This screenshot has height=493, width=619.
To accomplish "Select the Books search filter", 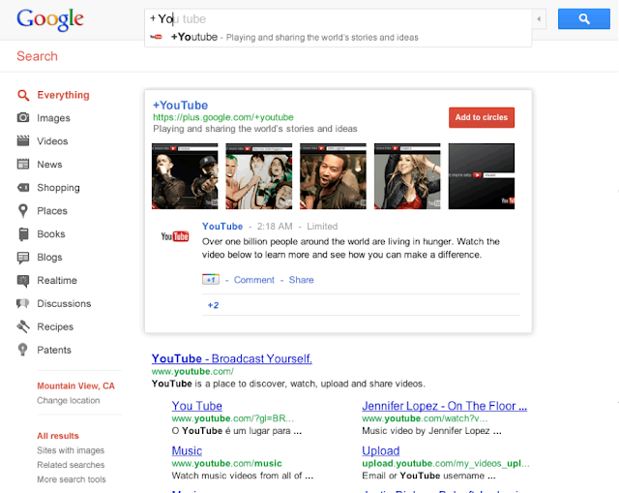I will (51, 234).
